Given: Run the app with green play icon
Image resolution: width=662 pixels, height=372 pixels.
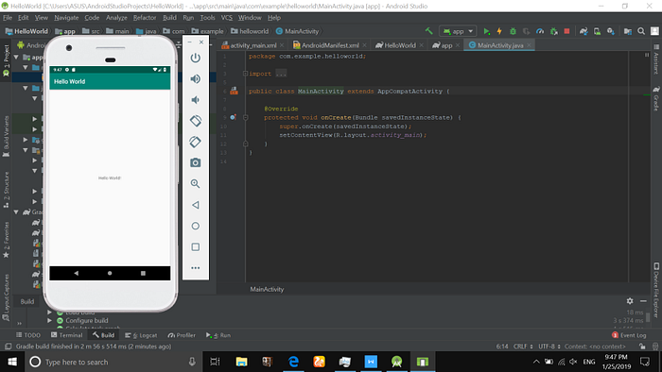Looking at the screenshot, I should pos(487,31).
